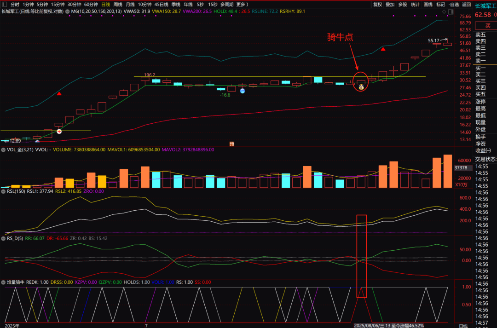This screenshot has height=328, width=497.
Task: Click the RR: 66.07 readout
Action: point(35,238)
